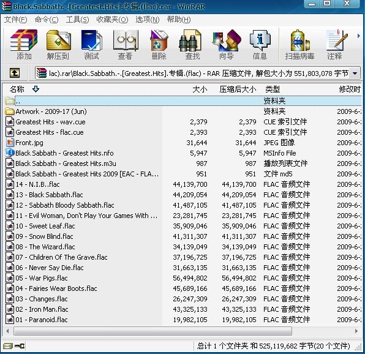Open the 选项(N) menu

point(148,20)
